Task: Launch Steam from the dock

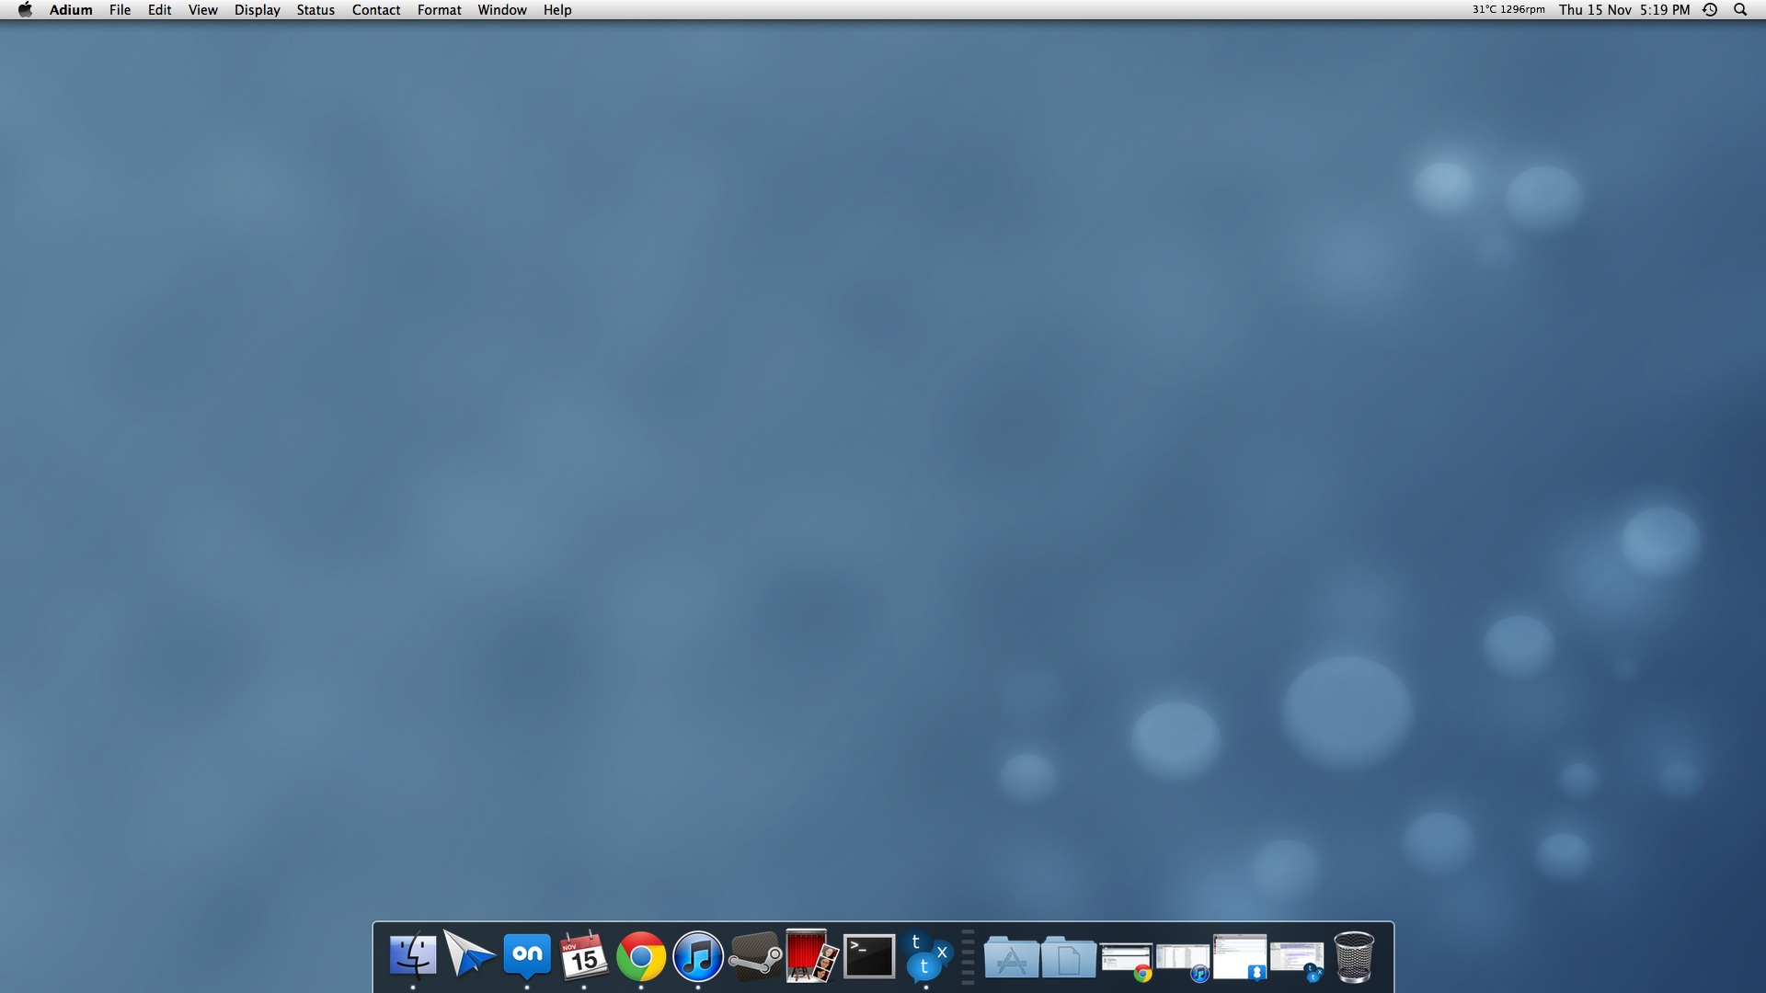Action: coord(755,958)
